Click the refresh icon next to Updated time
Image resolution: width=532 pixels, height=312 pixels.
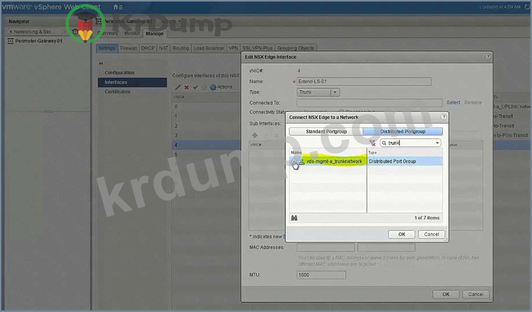[x=527, y=7]
